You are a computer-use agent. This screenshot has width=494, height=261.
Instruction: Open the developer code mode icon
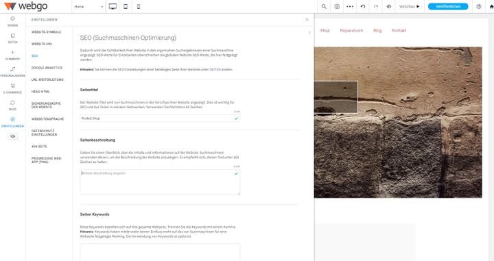click(x=389, y=6)
